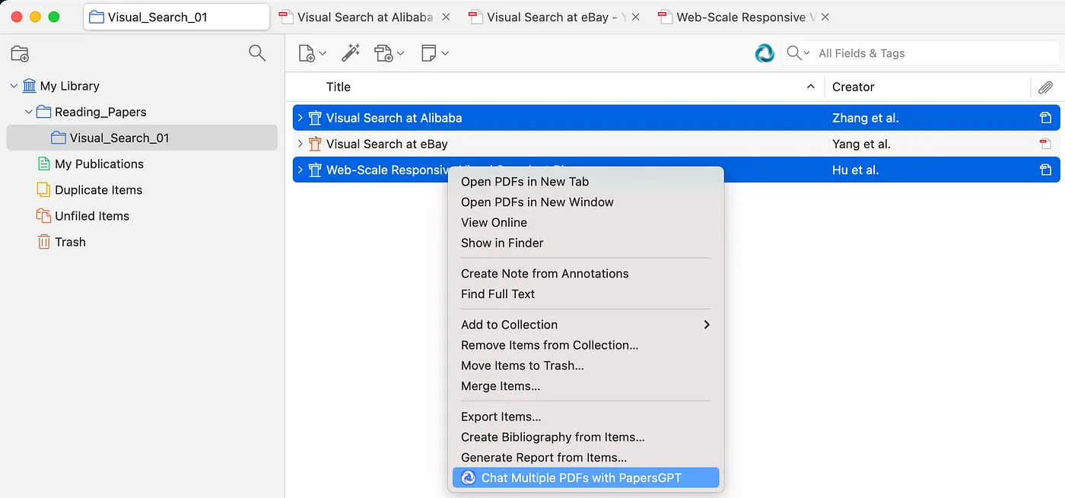Select Show in Finder
Screen dimensions: 1065x498
coord(586,243)
